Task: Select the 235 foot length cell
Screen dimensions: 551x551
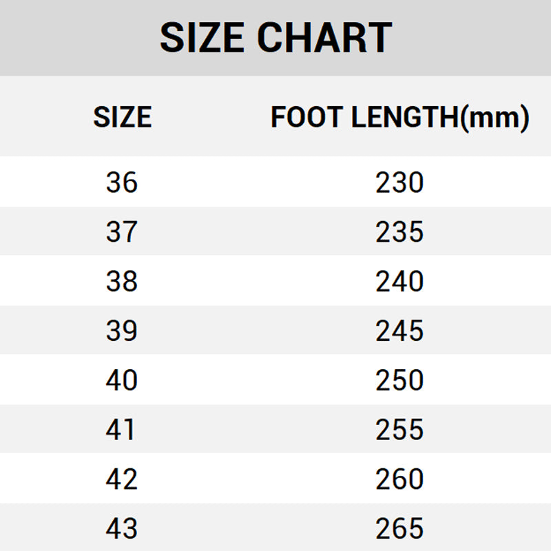Action: 399,232
